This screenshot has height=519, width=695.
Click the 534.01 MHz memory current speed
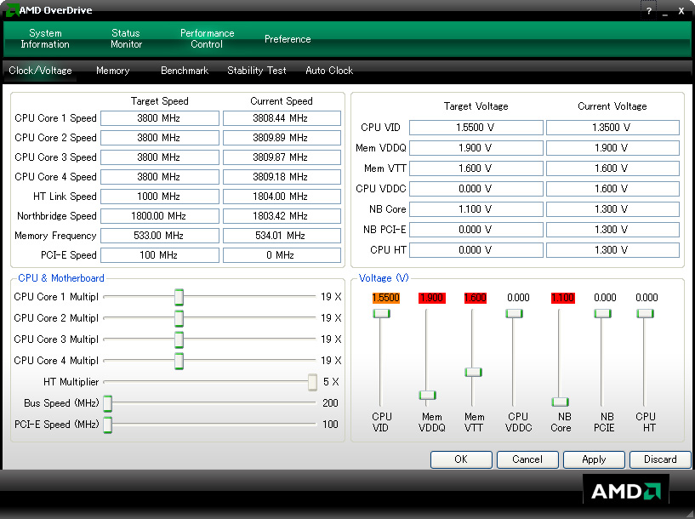[x=280, y=236]
